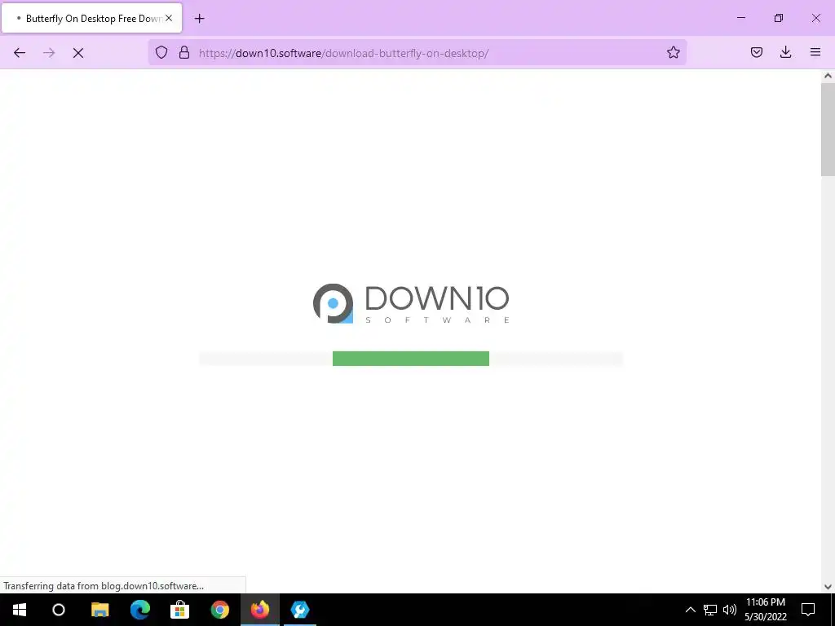Bookmark this page with the star

[x=673, y=52]
